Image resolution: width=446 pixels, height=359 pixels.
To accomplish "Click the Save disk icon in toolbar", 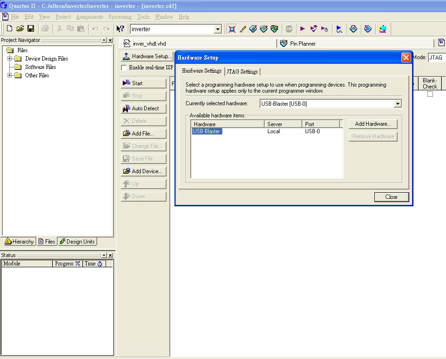I will (x=31, y=29).
